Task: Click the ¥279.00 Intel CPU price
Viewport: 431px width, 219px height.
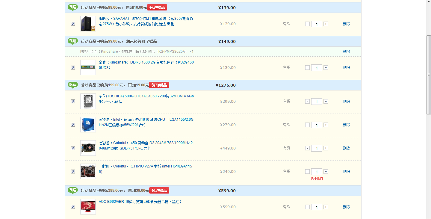Action: [228, 125]
